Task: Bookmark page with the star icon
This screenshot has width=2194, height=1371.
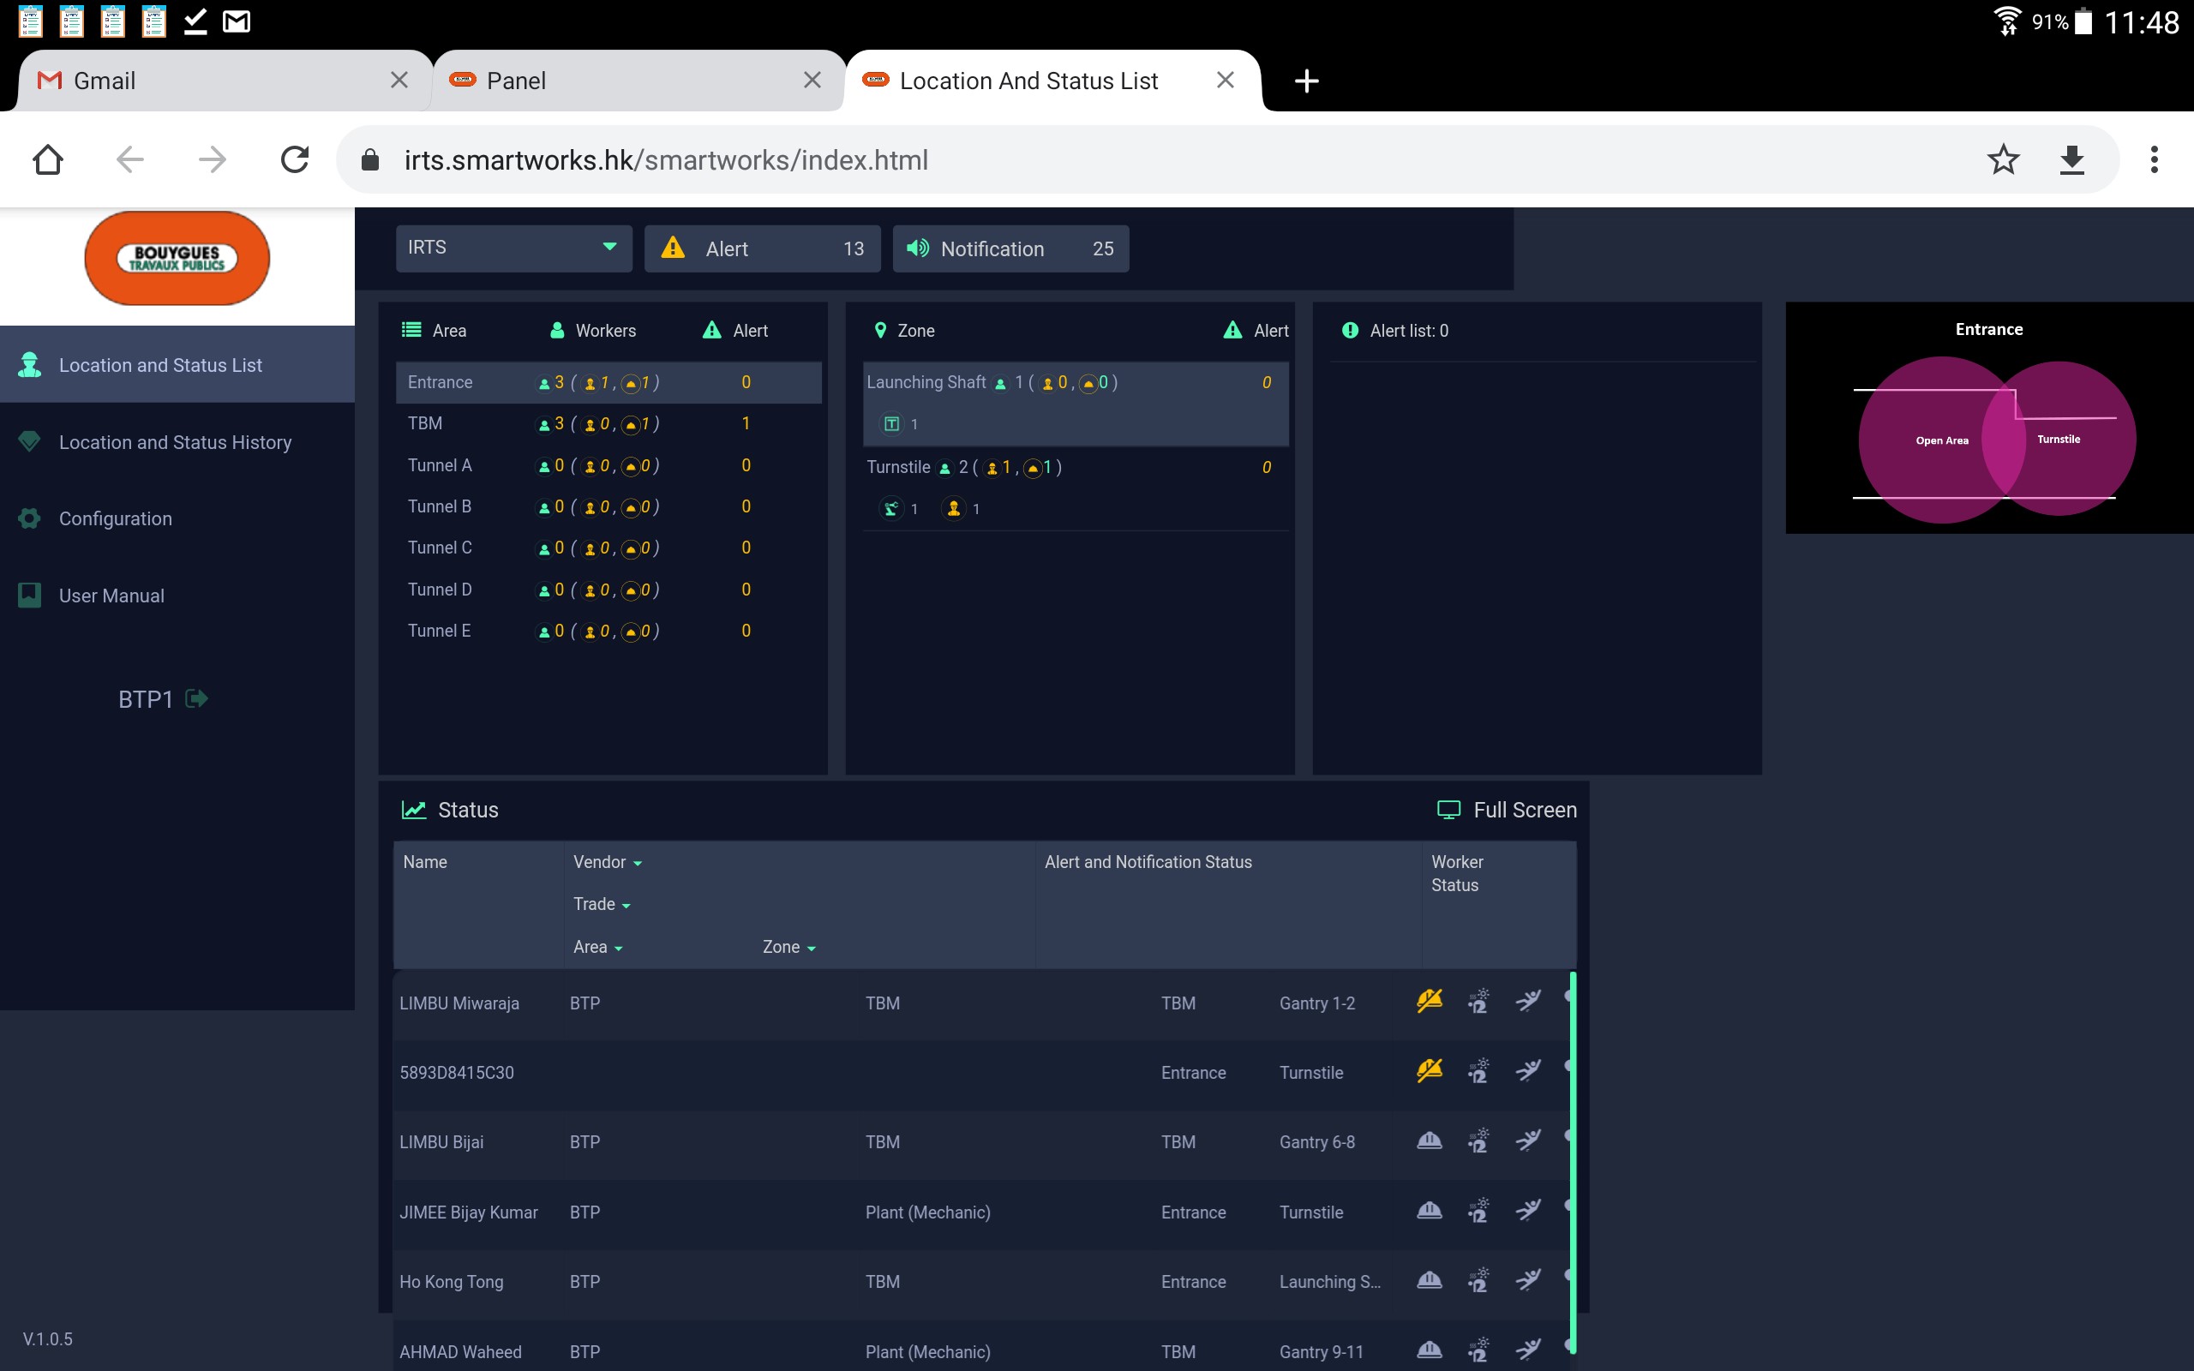Action: (x=2003, y=160)
